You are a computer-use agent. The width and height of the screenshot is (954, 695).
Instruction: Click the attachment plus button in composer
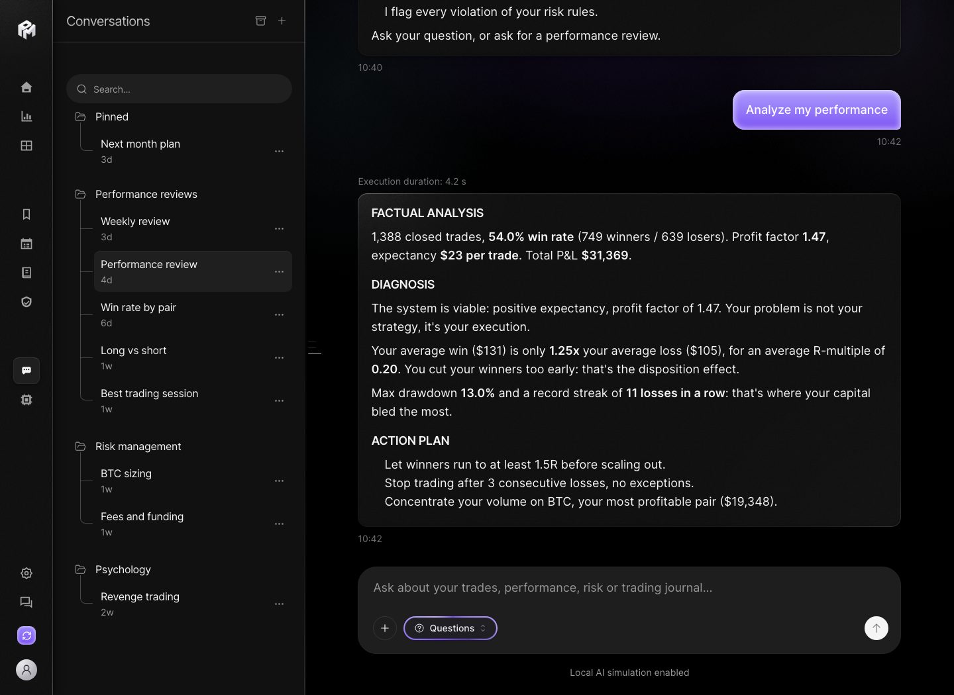[x=385, y=628]
